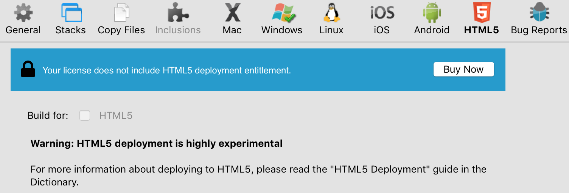Click the black lock icon in banner

pyautogui.click(x=28, y=70)
